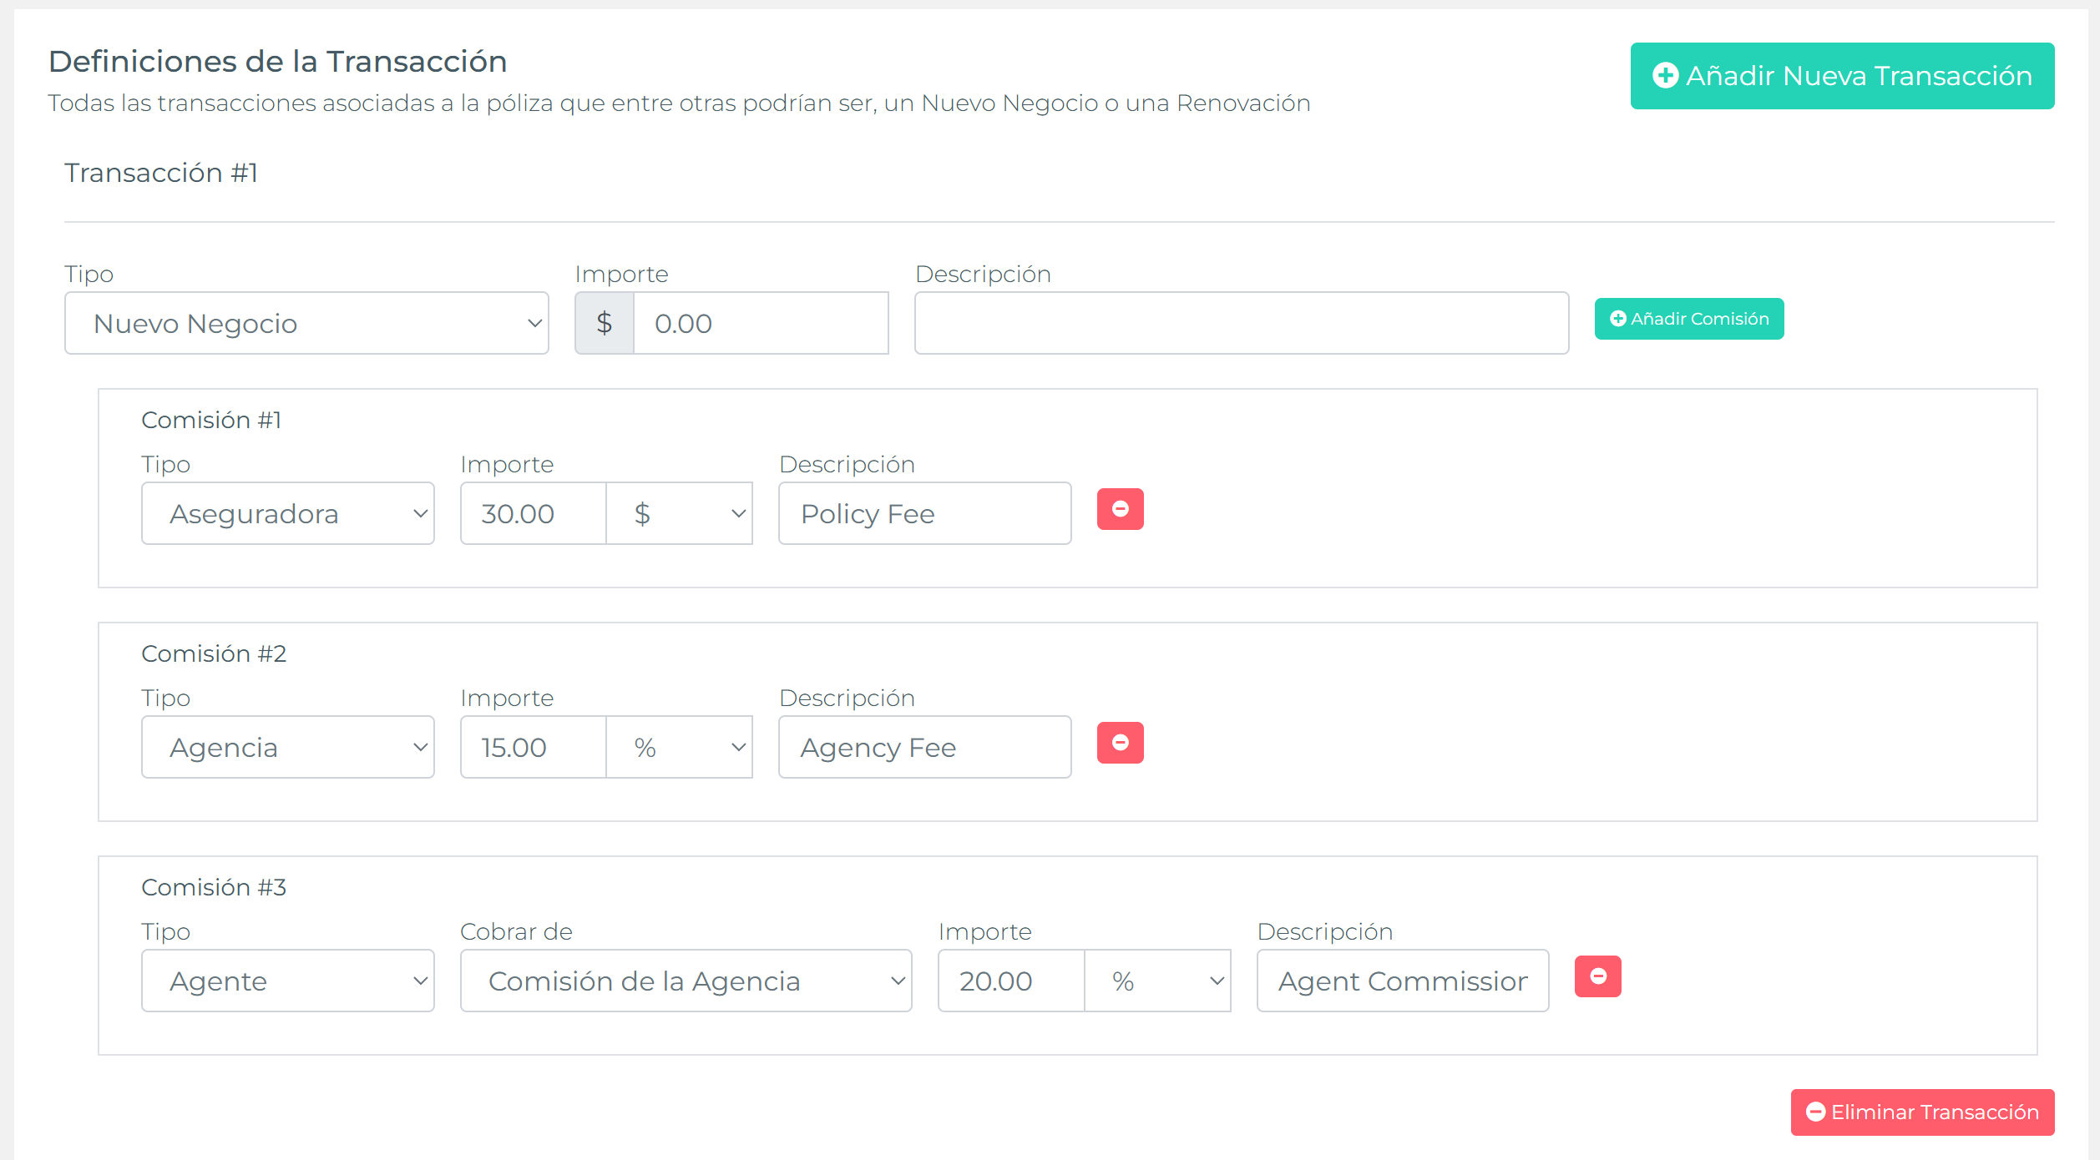Open Comisión #3 percent unit dropdown

(1157, 981)
